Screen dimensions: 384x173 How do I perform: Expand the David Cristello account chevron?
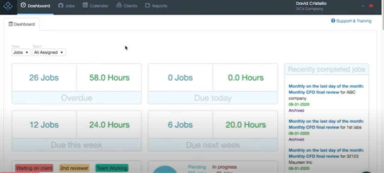point(363,6)
